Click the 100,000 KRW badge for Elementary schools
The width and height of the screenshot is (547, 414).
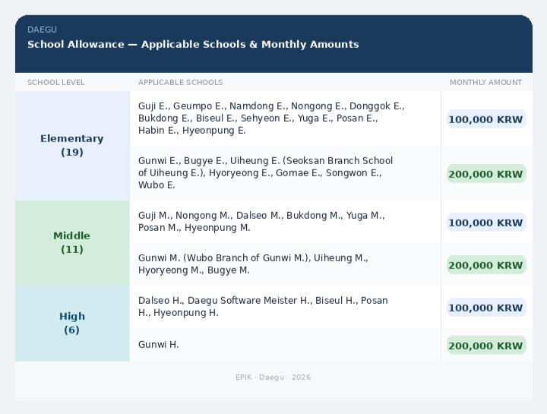pyautogui.click(x=485, y=119)
